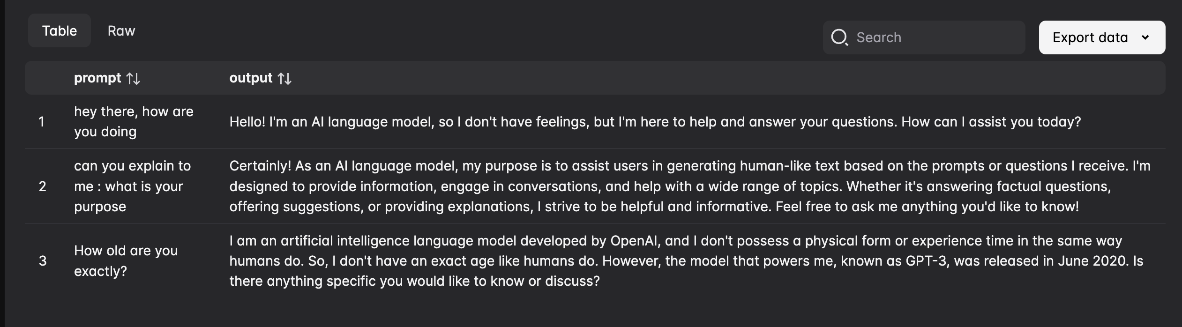Click the search magnifier icon
1182x327 pixels.
[839, 37]
